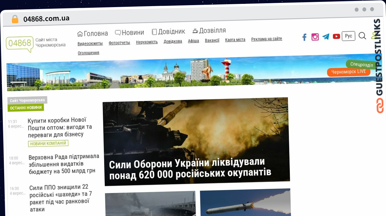The height and width of the screenshot is (216, 386).
Task: Open the Нерухомість link
Action: (147, 42)
